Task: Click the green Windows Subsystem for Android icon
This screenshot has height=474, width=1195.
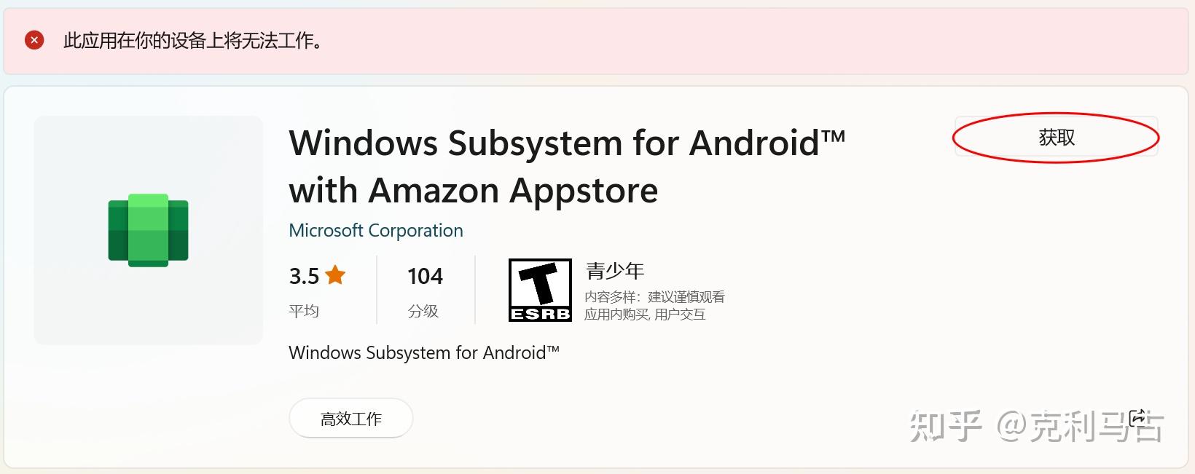Action: coord(148,230)
